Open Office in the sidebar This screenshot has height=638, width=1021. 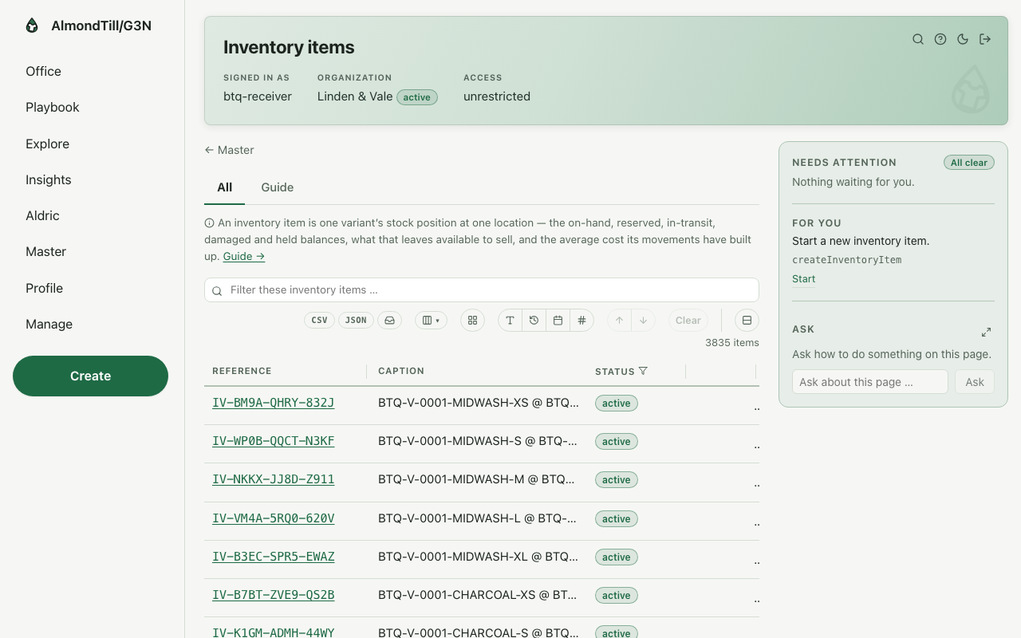click(x=43, y=72)
